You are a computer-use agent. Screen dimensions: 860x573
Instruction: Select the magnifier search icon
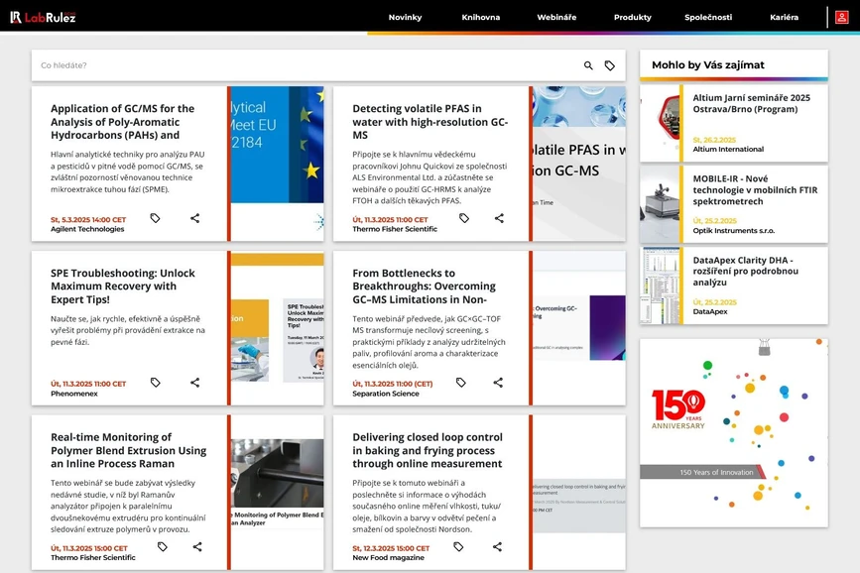point(587,63)
